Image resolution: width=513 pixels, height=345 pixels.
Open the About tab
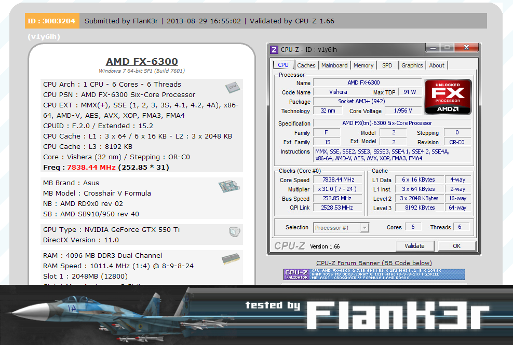click(437, 65)
